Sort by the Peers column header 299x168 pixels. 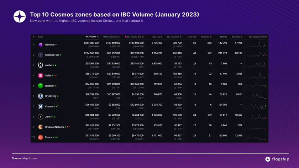tap(191, 37)
